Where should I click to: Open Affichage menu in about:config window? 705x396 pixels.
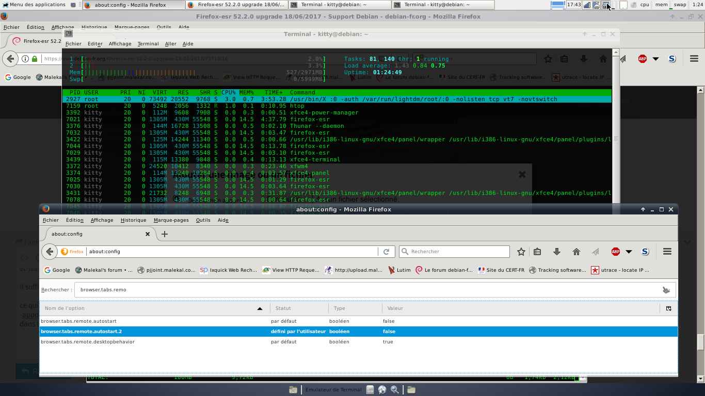(102, 220)
